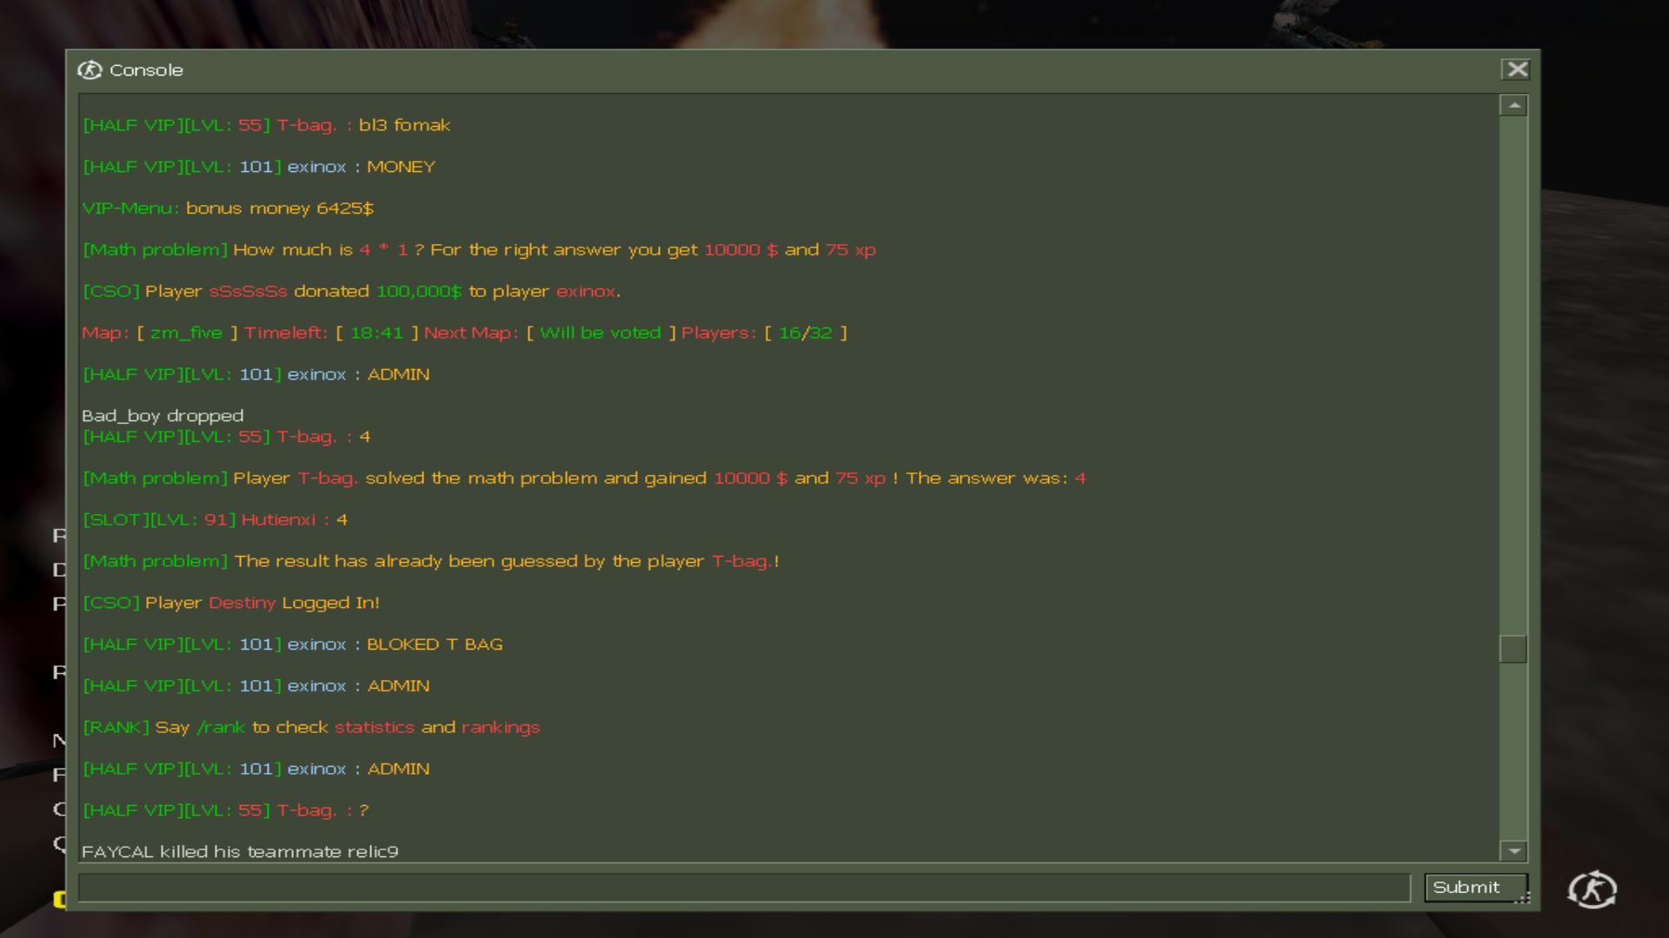Viewport: 1669px width, 938px height.
Task: Click the console scroll down arrow
Action: [1513, 851]
